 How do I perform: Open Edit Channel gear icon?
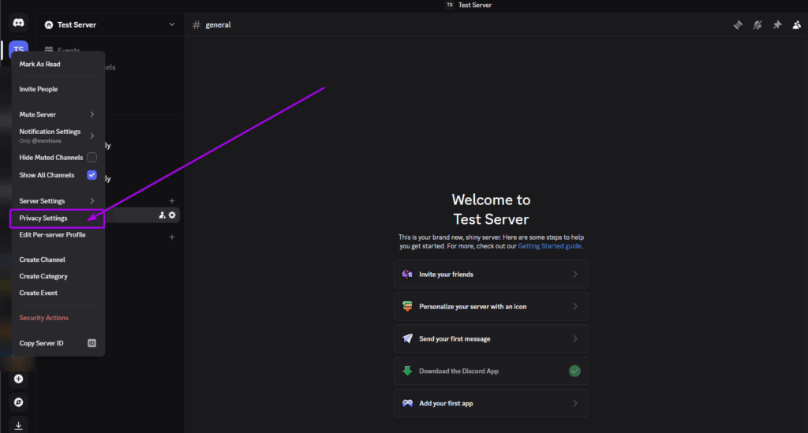click(172, 215)
